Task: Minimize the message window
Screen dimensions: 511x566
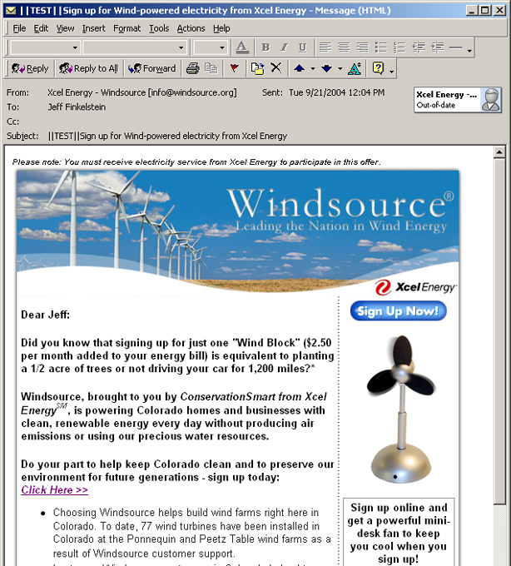Action: 472,11
